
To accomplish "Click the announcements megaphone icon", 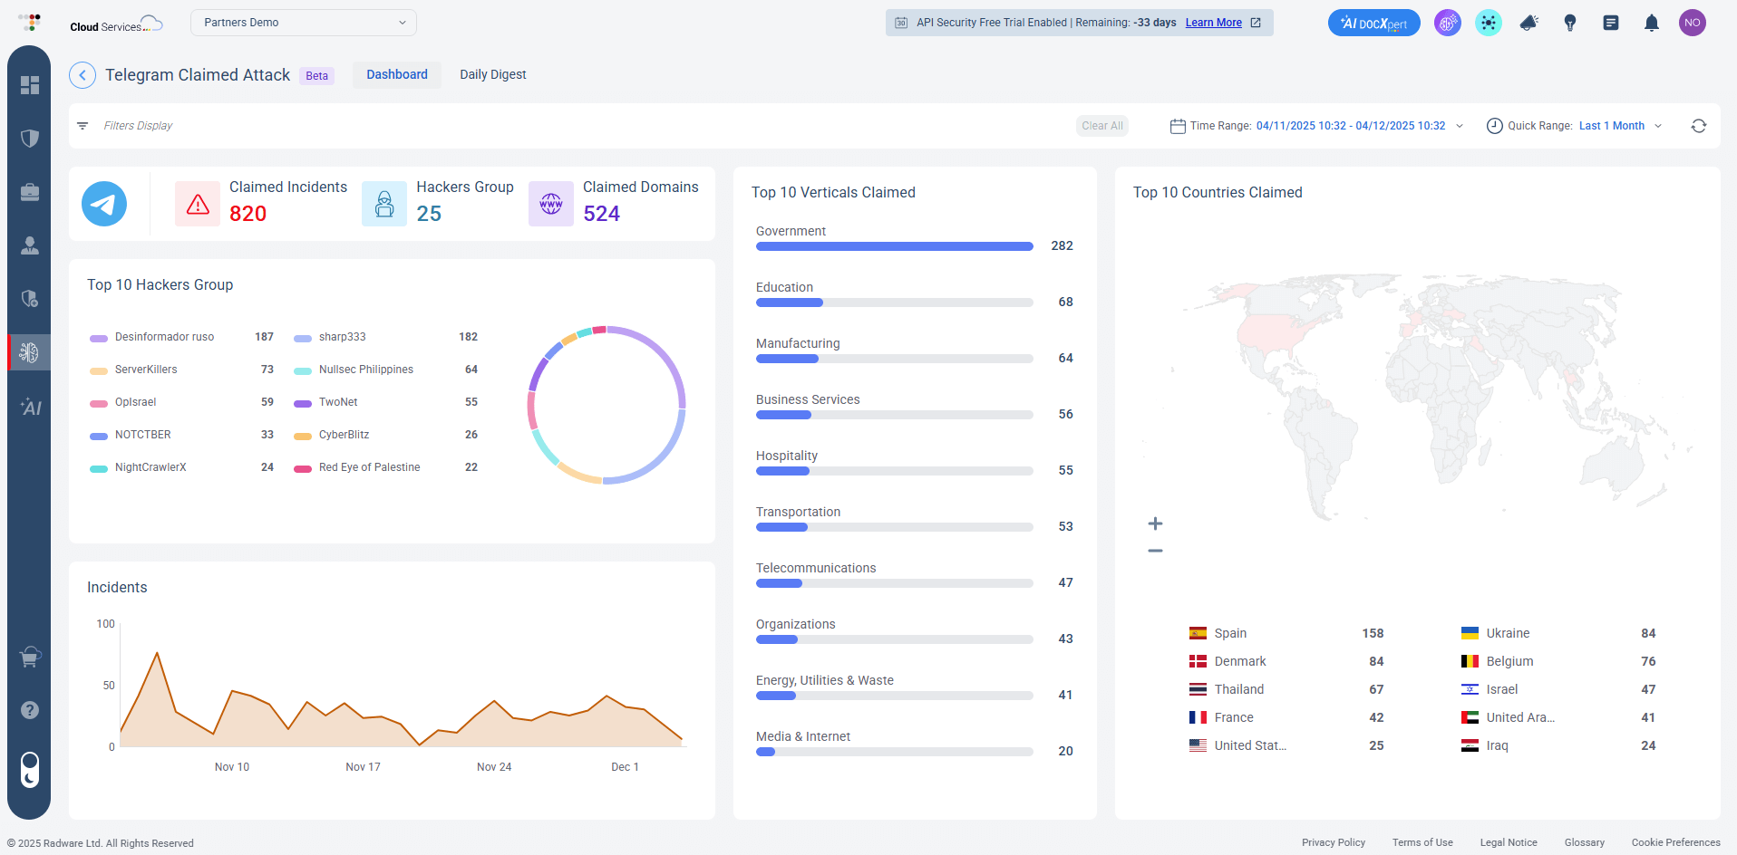I will pyautogui.click(x=1528, y=23).
